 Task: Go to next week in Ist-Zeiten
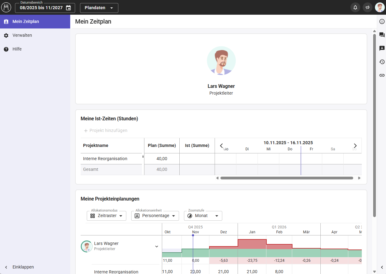[355, 146]
